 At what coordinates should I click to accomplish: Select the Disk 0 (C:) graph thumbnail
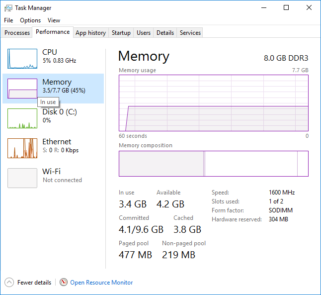(22, 118)
